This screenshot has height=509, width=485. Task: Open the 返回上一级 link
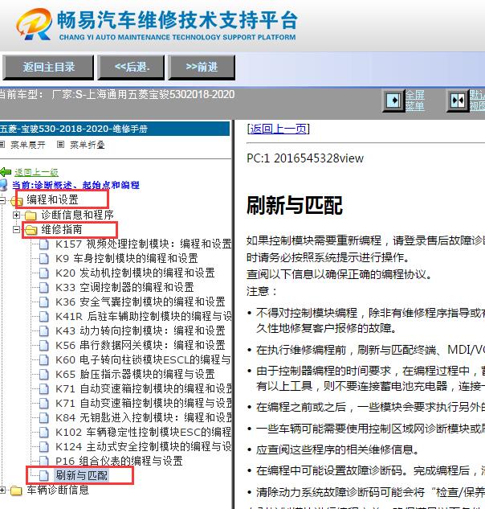[x=36, y=172]
